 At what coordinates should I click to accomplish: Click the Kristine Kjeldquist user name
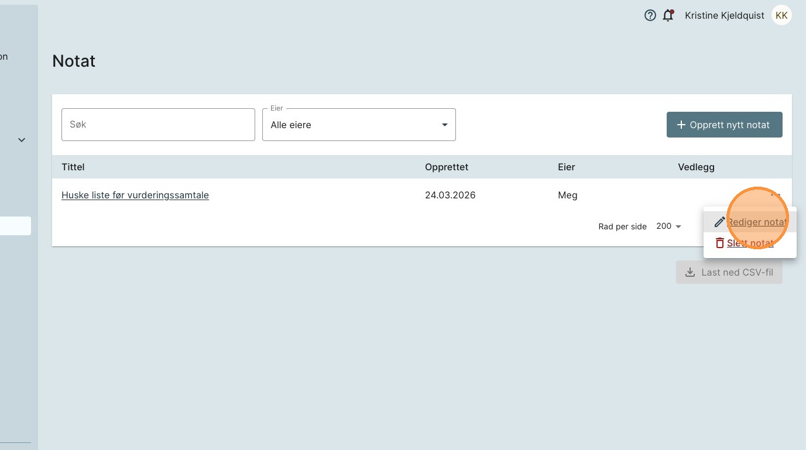(725, 16)
